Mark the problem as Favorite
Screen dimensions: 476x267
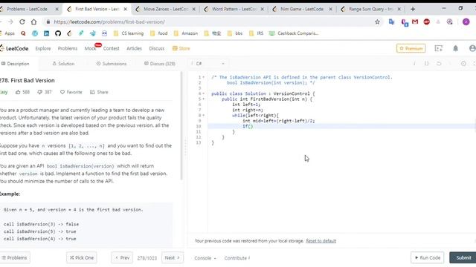pyautogui.click(x=71, y=92)
